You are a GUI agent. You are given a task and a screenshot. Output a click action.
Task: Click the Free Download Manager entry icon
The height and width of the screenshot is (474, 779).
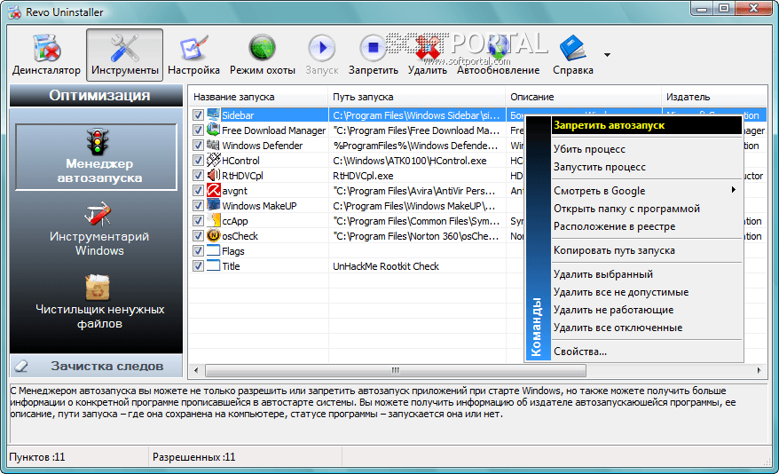[213, 130]
